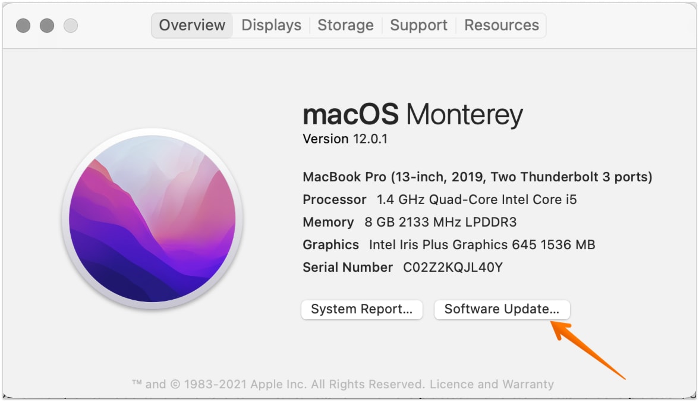Open the Resources tab
Image resolution: width=699 pixels, height=402 pixels.
[501, 25]
